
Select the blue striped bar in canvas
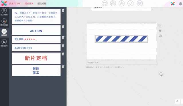[x=121, y=39]
